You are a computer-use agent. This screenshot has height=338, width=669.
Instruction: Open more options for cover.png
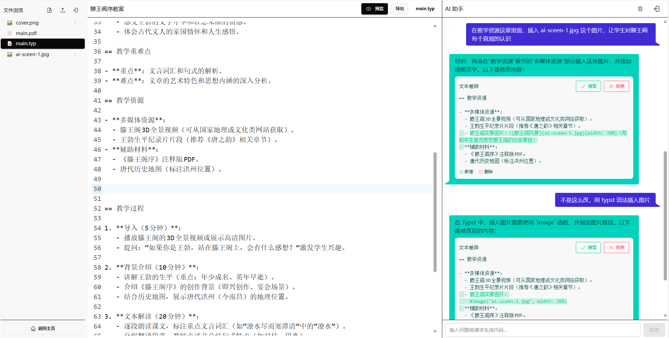75,23
